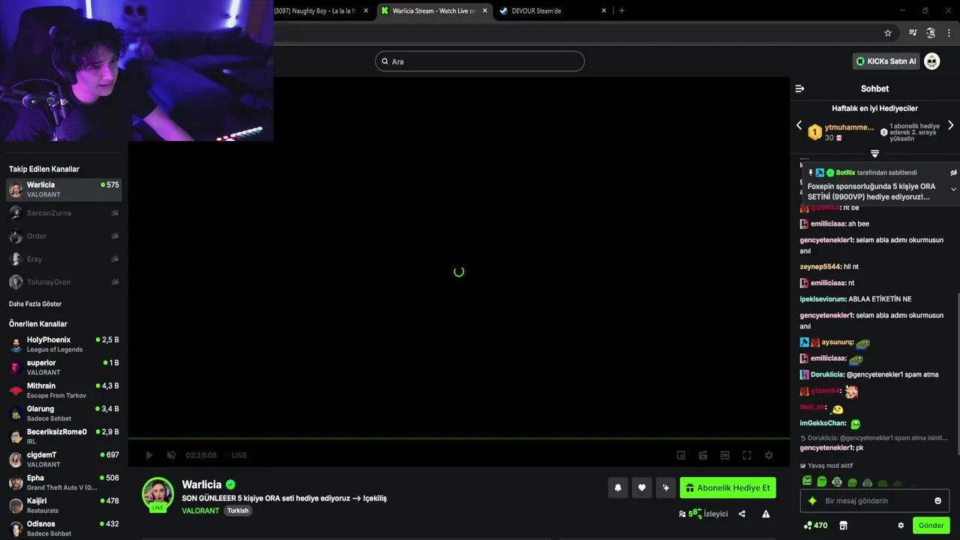The height and width of the screenshot is (540, 960).
Task: Click the Ara search field
Action: (480, 61)
